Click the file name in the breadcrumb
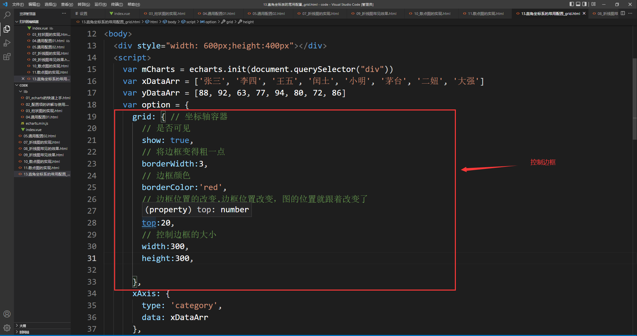637x336 pixels. click(111, 22)
